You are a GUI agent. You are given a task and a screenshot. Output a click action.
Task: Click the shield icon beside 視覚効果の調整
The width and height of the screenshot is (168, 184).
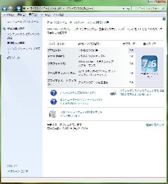click(x=4, y=29)
